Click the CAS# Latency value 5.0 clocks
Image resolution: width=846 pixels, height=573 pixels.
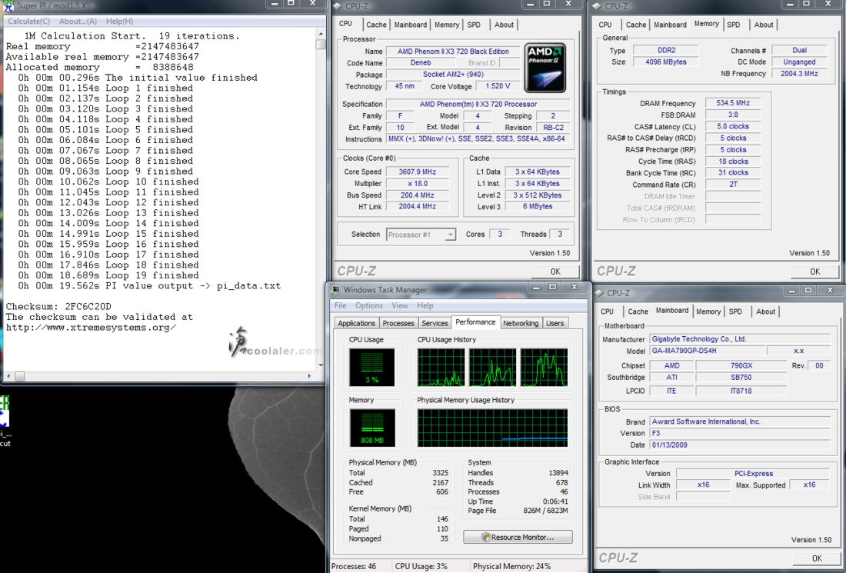coord(733,126)
